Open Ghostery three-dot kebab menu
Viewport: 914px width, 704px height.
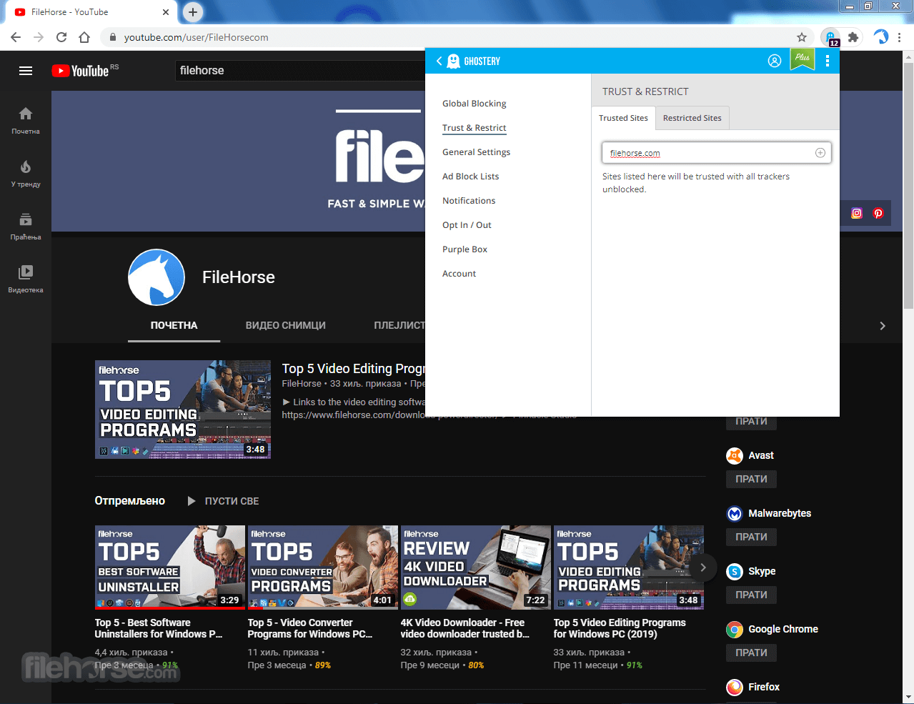(x=827, y=61)
